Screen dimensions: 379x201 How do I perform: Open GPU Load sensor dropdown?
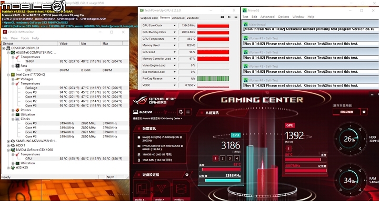pyautogui.click(x=175, y=52)
